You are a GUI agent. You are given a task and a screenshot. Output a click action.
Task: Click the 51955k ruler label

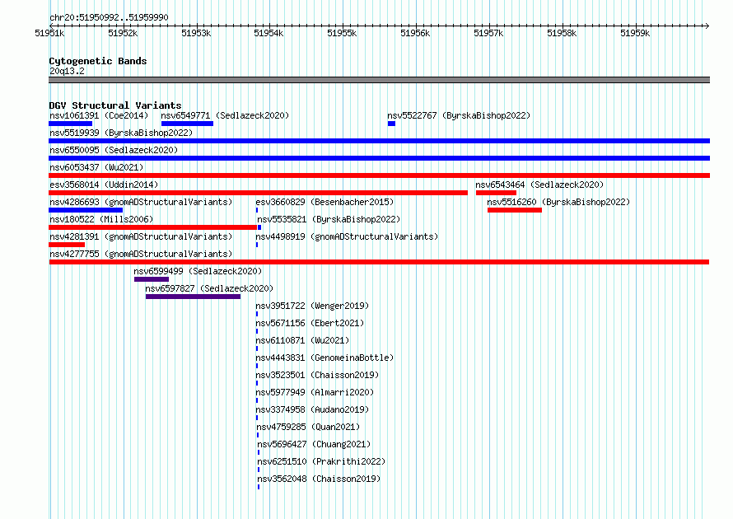click(342, 33)
